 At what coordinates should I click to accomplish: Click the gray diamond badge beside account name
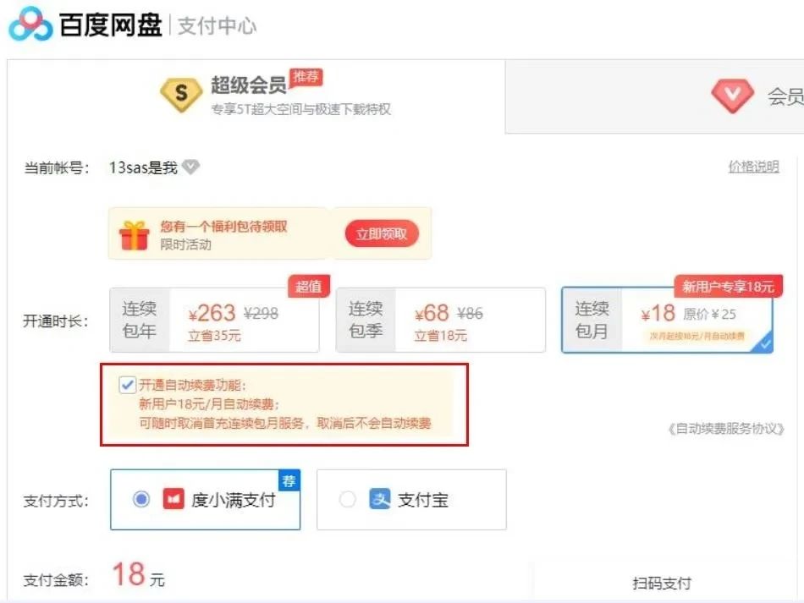(190, 167)
